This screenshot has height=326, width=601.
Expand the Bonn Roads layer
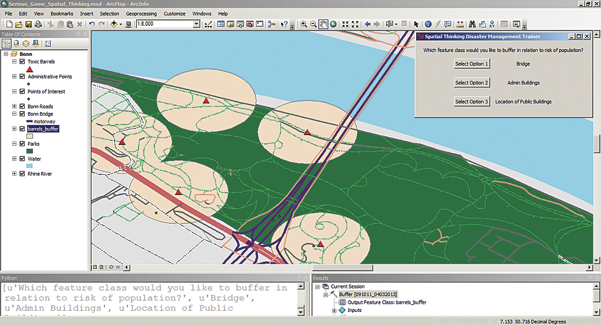pos(15,106)
